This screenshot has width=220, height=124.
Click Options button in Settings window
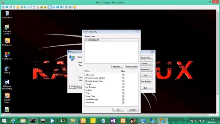coord(147,64)
